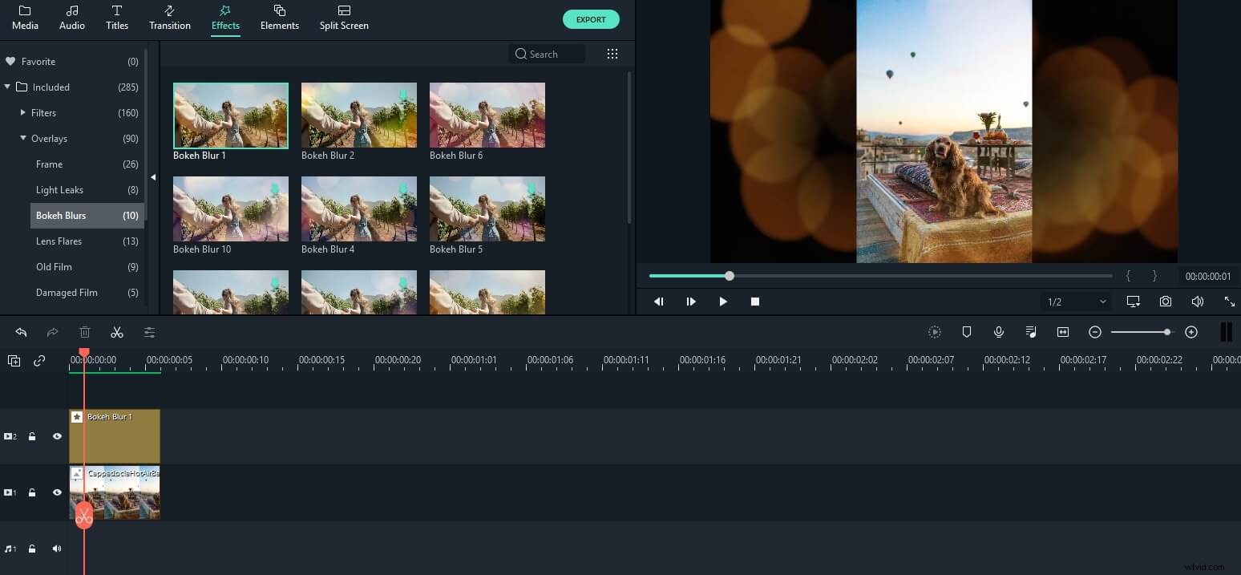Select the Lens Flares category

60,241
